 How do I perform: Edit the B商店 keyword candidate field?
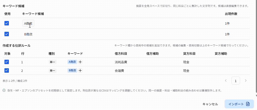pyautogui.click(x=28, y=34)
